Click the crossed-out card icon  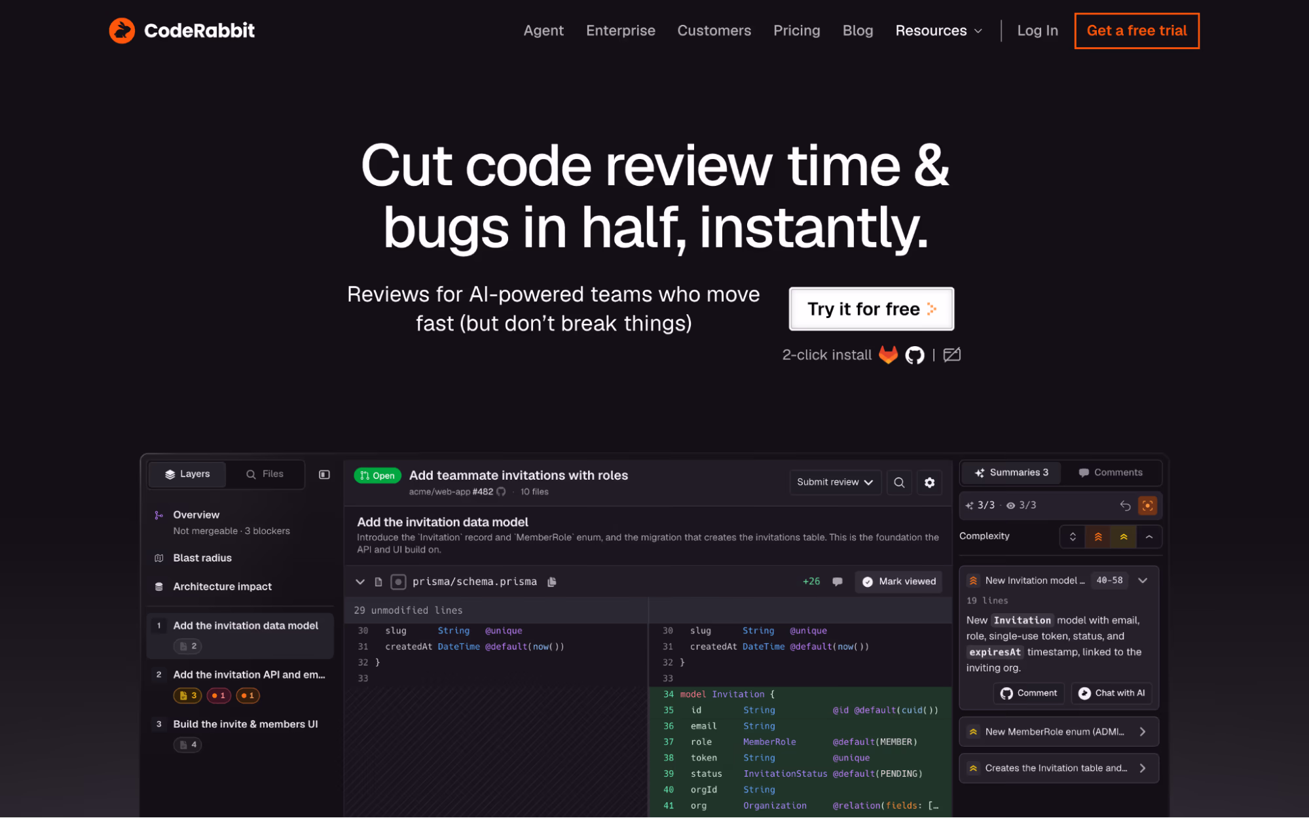tap(951, 355)
